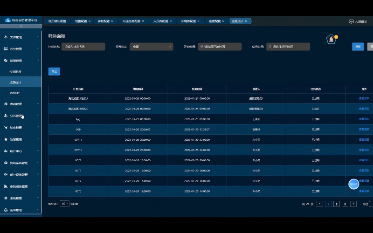
Task: Click the 运维管理 sidebar icon
Action: coord(6,210)
